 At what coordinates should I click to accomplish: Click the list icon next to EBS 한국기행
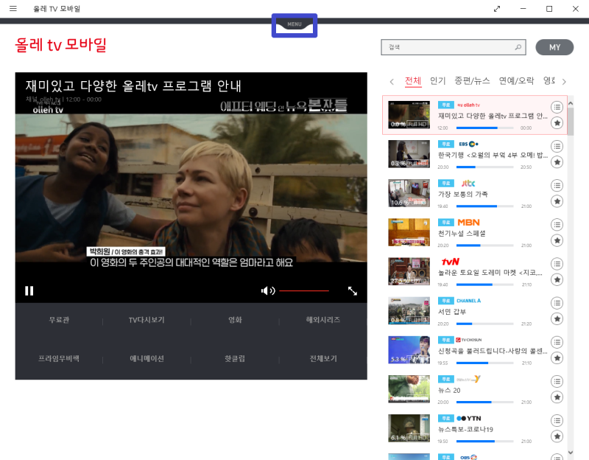556,146
